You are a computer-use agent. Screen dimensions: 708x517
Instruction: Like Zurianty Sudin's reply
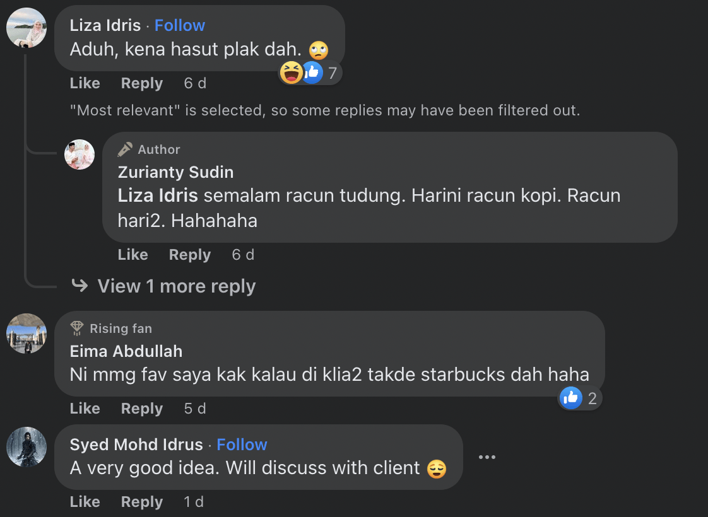[x=133, y=255]
